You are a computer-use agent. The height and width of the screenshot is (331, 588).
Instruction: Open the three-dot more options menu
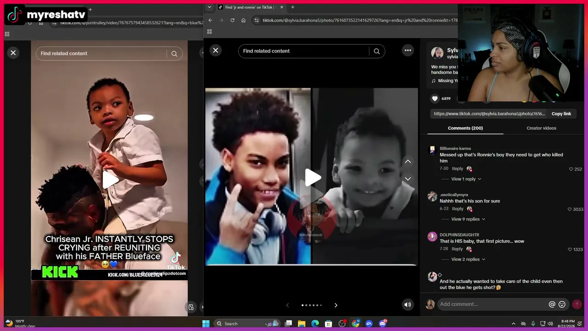click(408, 51)
